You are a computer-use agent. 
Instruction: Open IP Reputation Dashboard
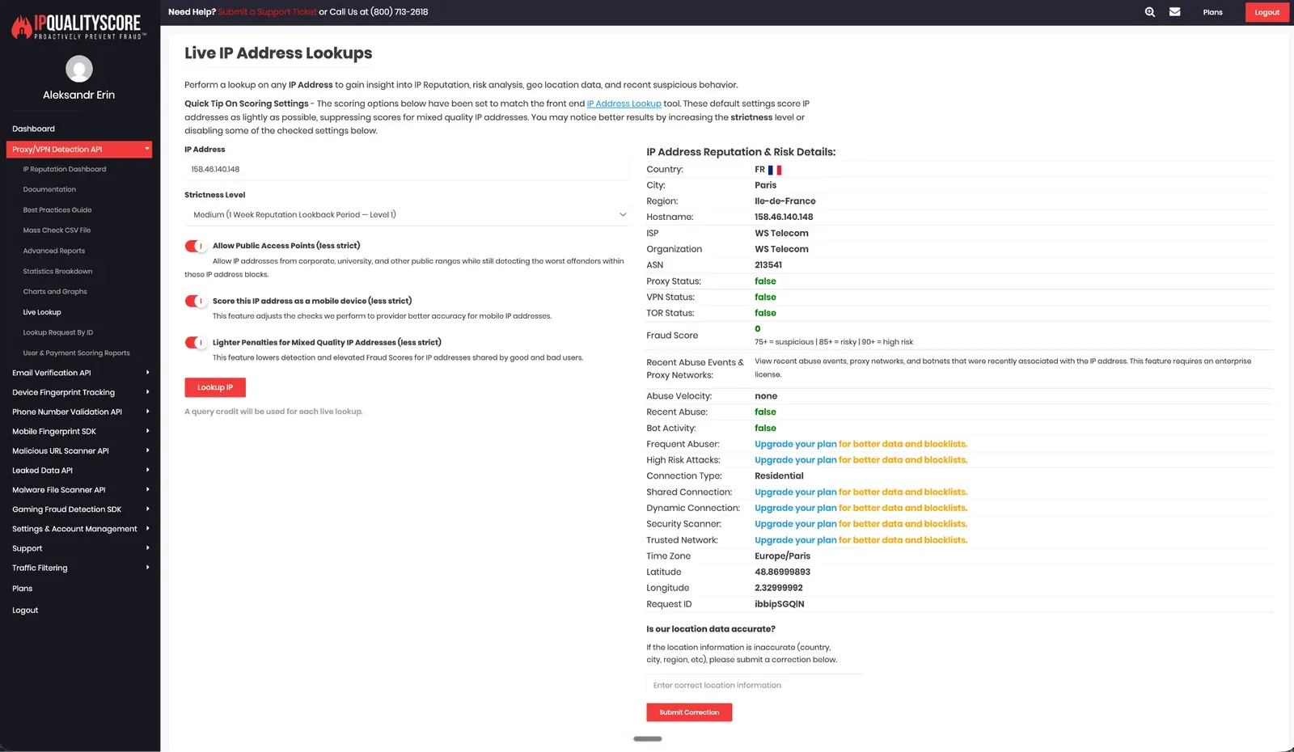pyautogui.click(x=65, y=169)
